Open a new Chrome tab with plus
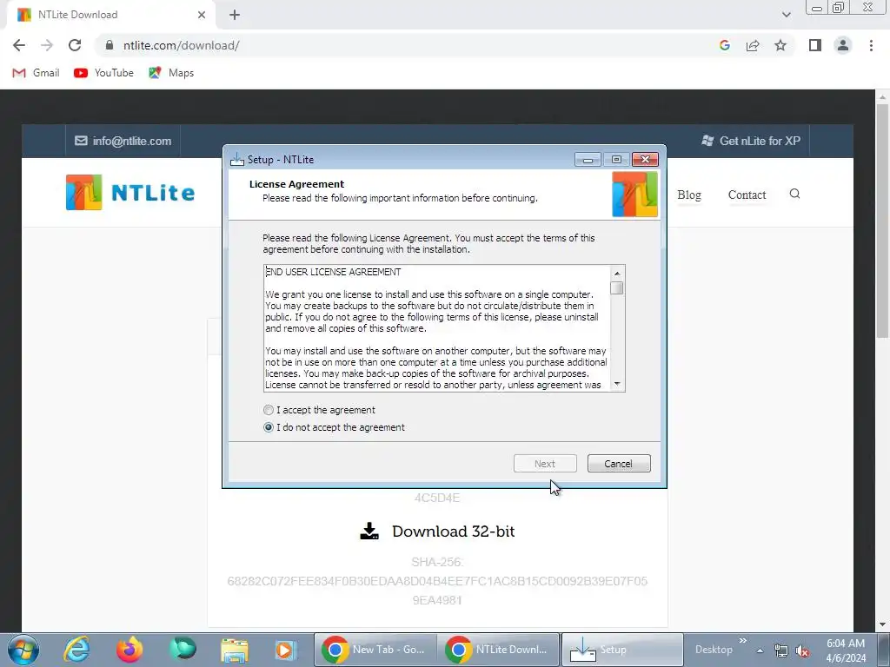Screen dimensions: 890x667 [x=235, y=15]
